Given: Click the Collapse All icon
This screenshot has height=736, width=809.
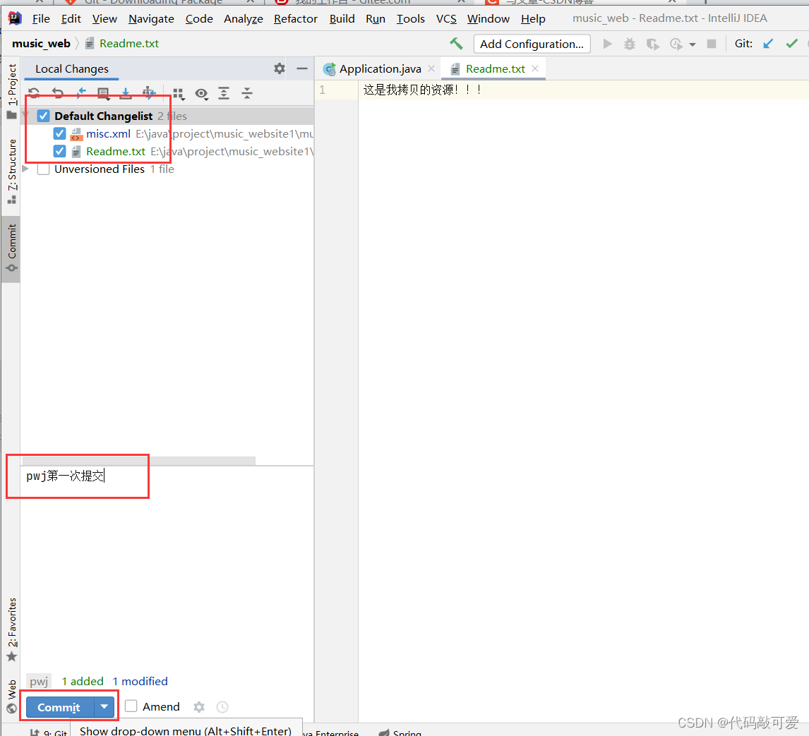Looking at the screenshot, I should pyautogui.click(x=247, y=93).
